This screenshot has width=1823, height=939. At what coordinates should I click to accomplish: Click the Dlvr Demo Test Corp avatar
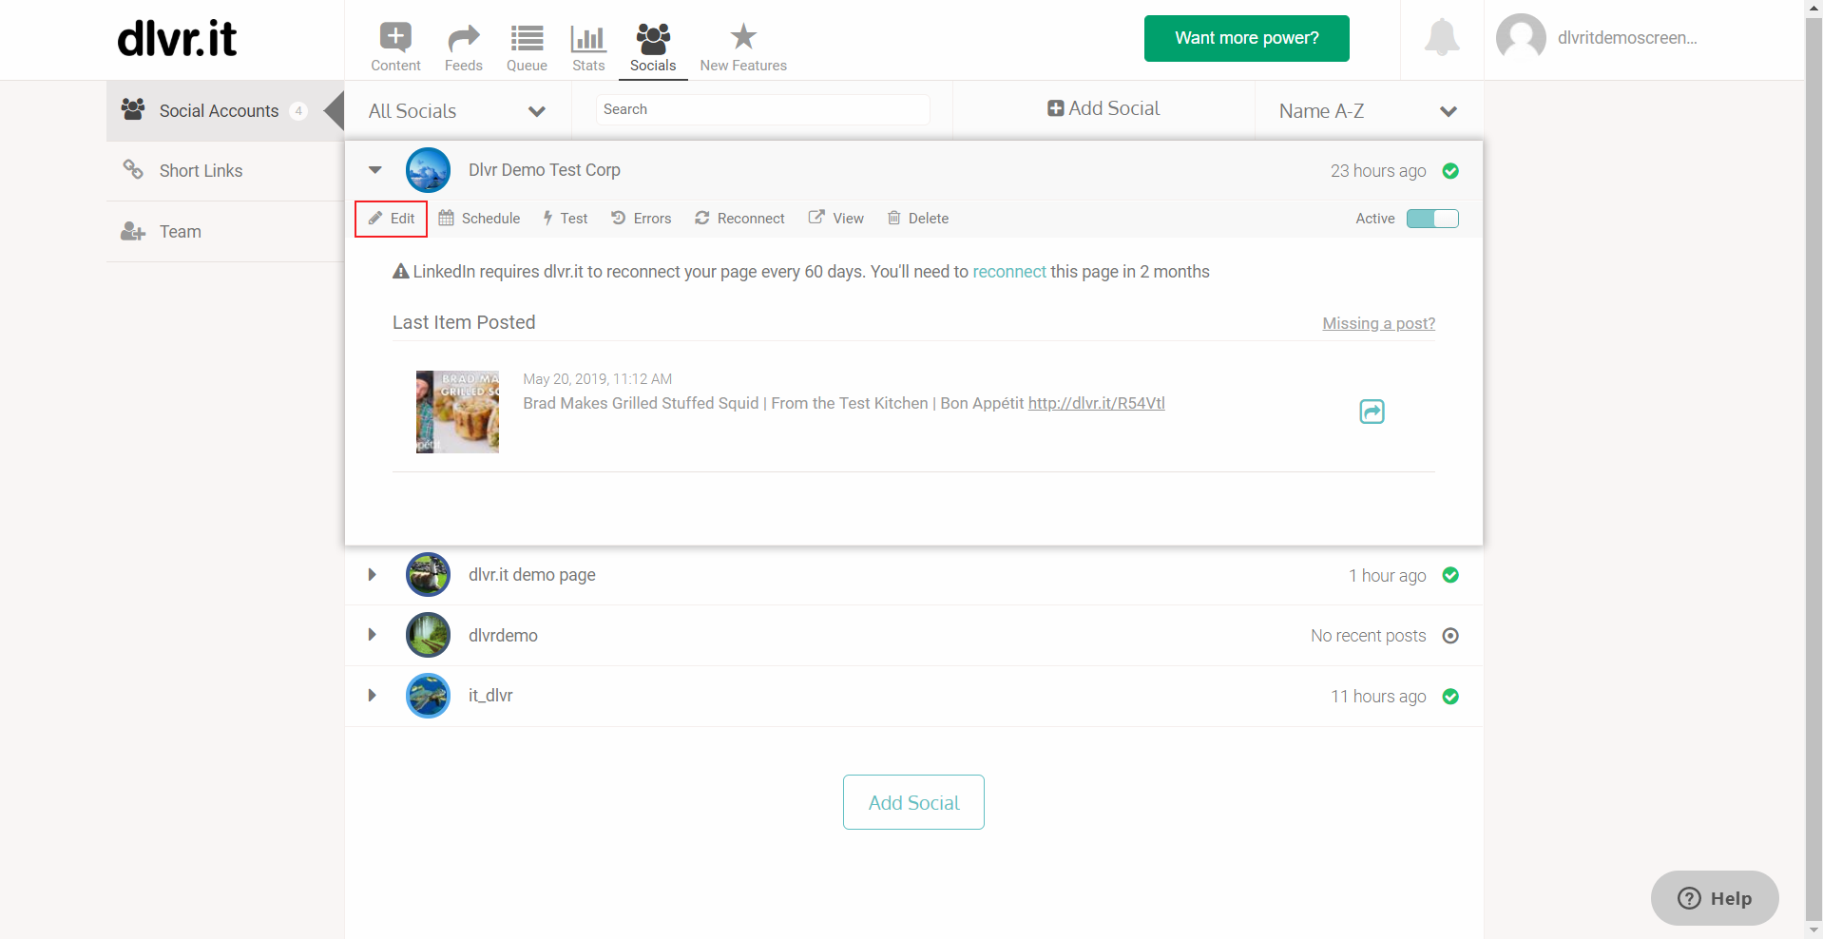[x=428, y=170]
